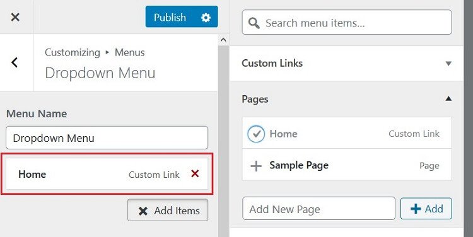Click the Page type label beside Sample Page

click(429, 166)
